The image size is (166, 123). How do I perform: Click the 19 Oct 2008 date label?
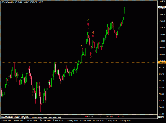45,121
